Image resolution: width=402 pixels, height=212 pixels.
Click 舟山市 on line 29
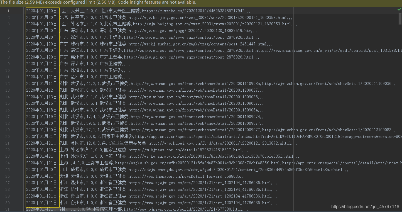(x=77, y=196)
